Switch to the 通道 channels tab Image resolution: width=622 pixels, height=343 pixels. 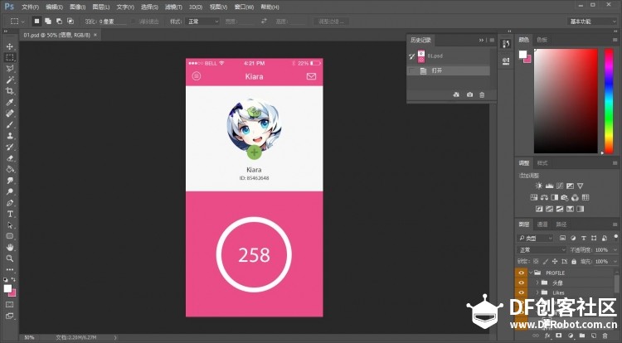(x=542, y=225)
